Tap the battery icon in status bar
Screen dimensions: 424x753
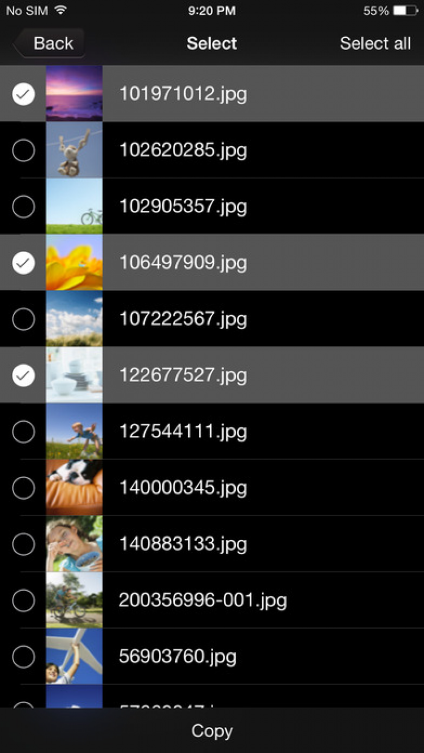pyautogui.click(x=405, y=11)
